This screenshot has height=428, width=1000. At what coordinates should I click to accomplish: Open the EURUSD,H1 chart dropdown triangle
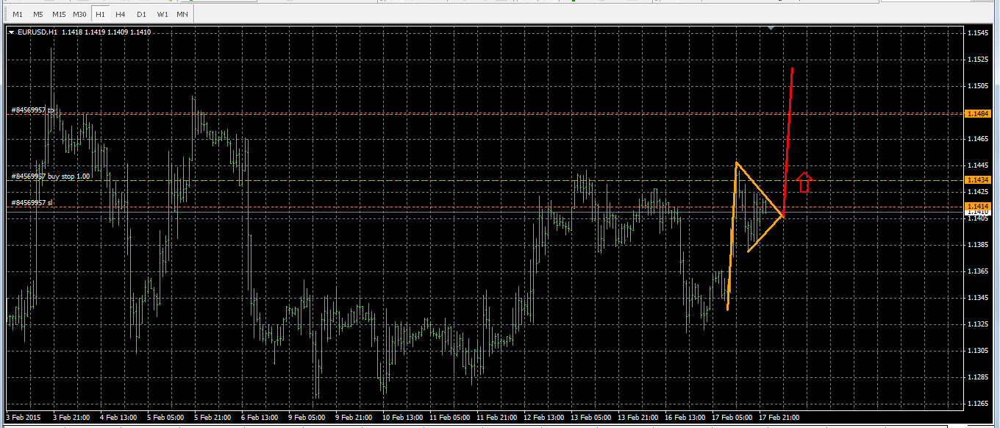coord(12,32)
